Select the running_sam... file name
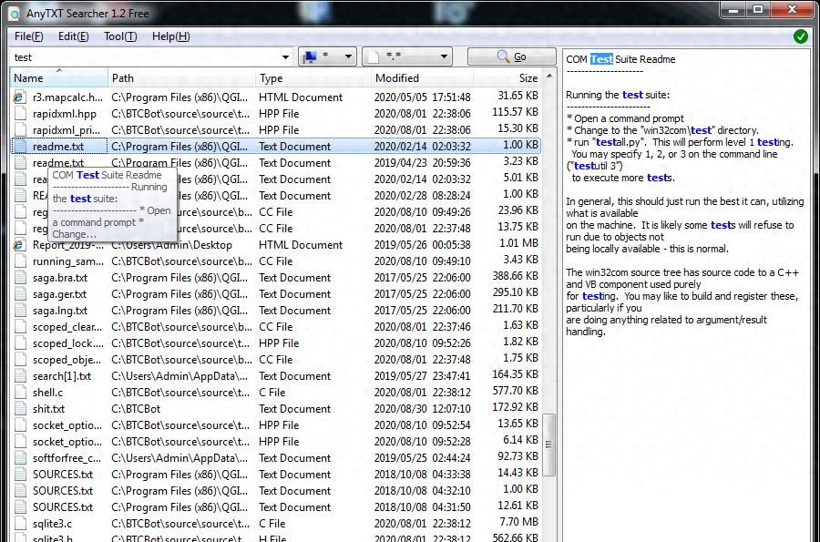The image size is (820, 542). 68,261
